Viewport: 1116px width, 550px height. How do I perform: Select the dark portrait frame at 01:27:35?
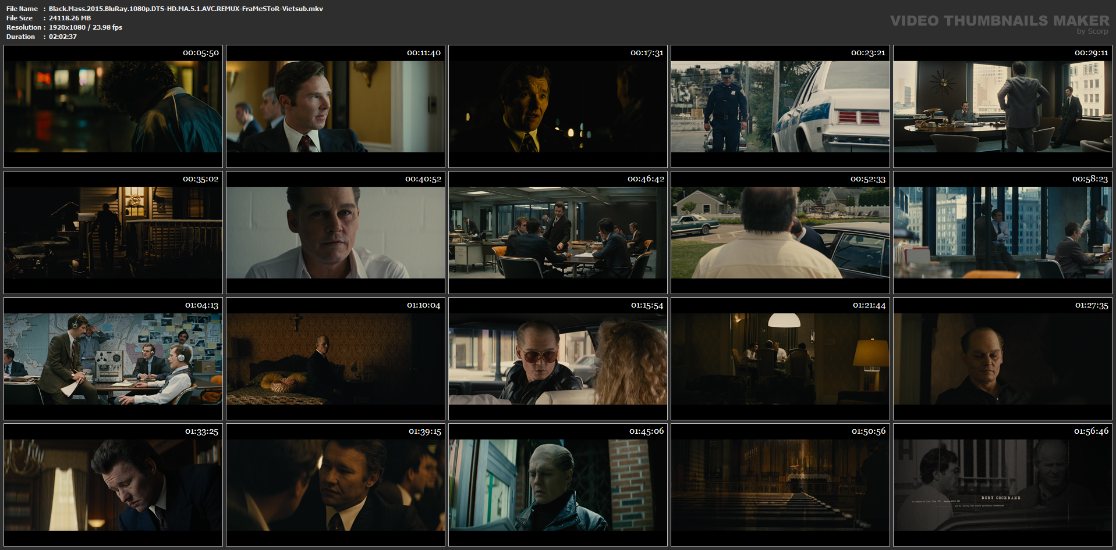[x=1002, y=359]
